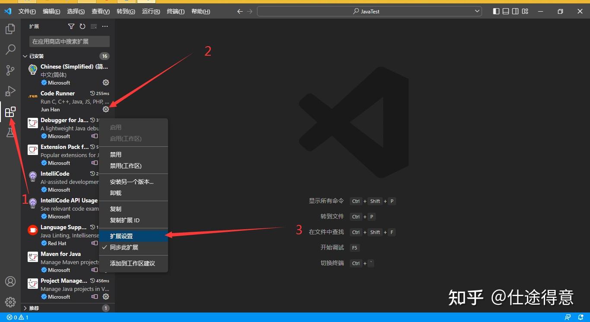Toggle secondary sidebar layout icon
The height and width of the screenshot is (322, 590).
tap(515, 12)
